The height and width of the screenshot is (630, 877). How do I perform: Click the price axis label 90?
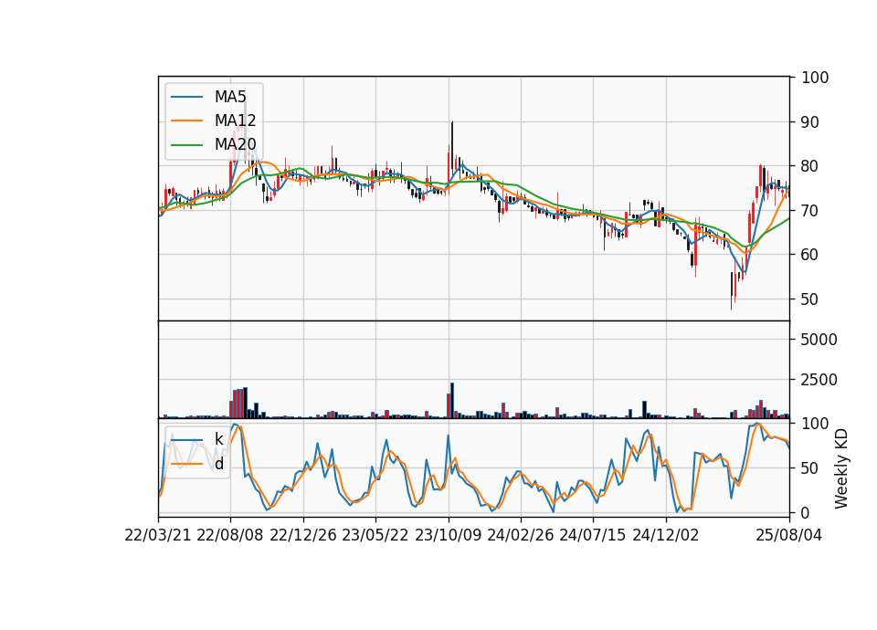pos(810,121)
